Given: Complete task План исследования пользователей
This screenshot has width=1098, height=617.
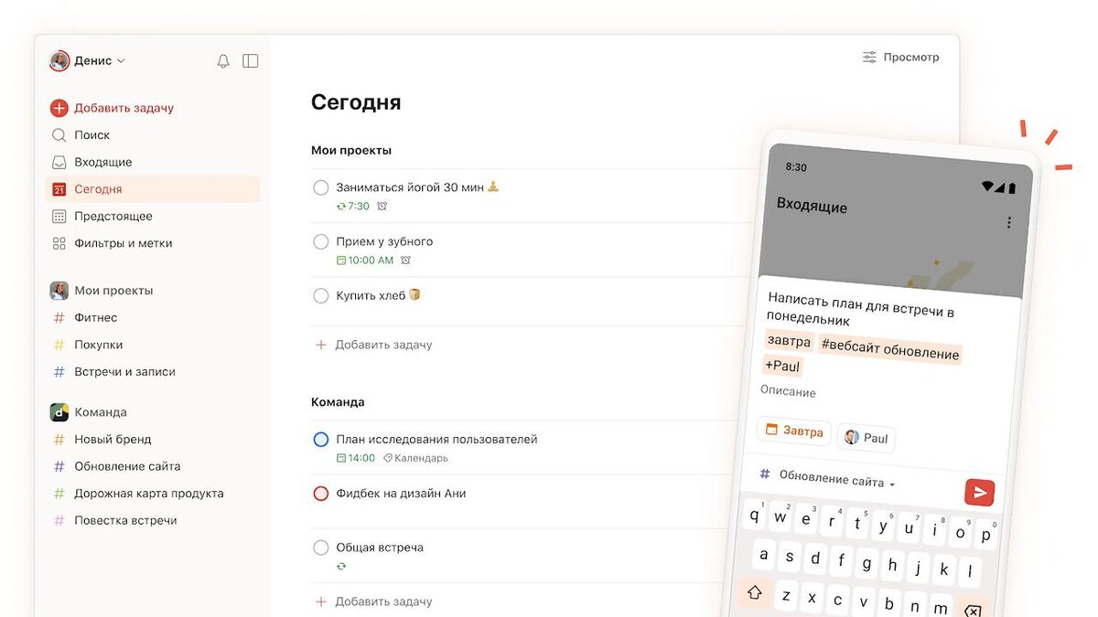Looking at the screenshot, I should pyautogui.click(x=321, y=440).
